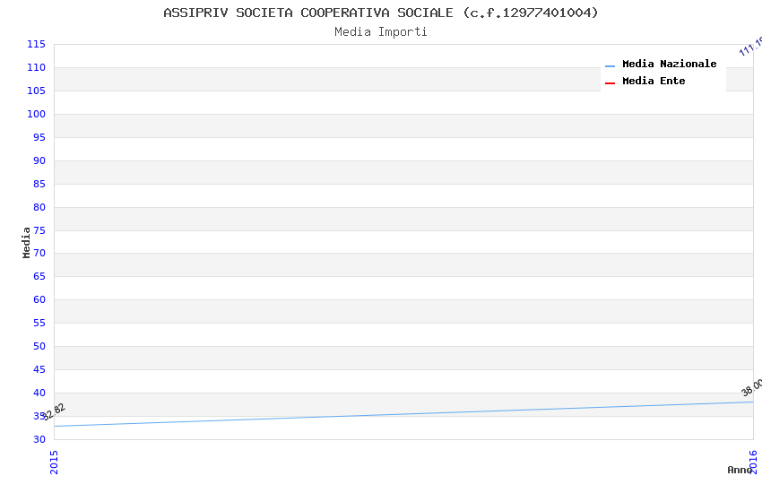The width and height of the screenshot is (762, 493).
Task: Click the blue Media Nazionale trend line
Action: [403, 414]
